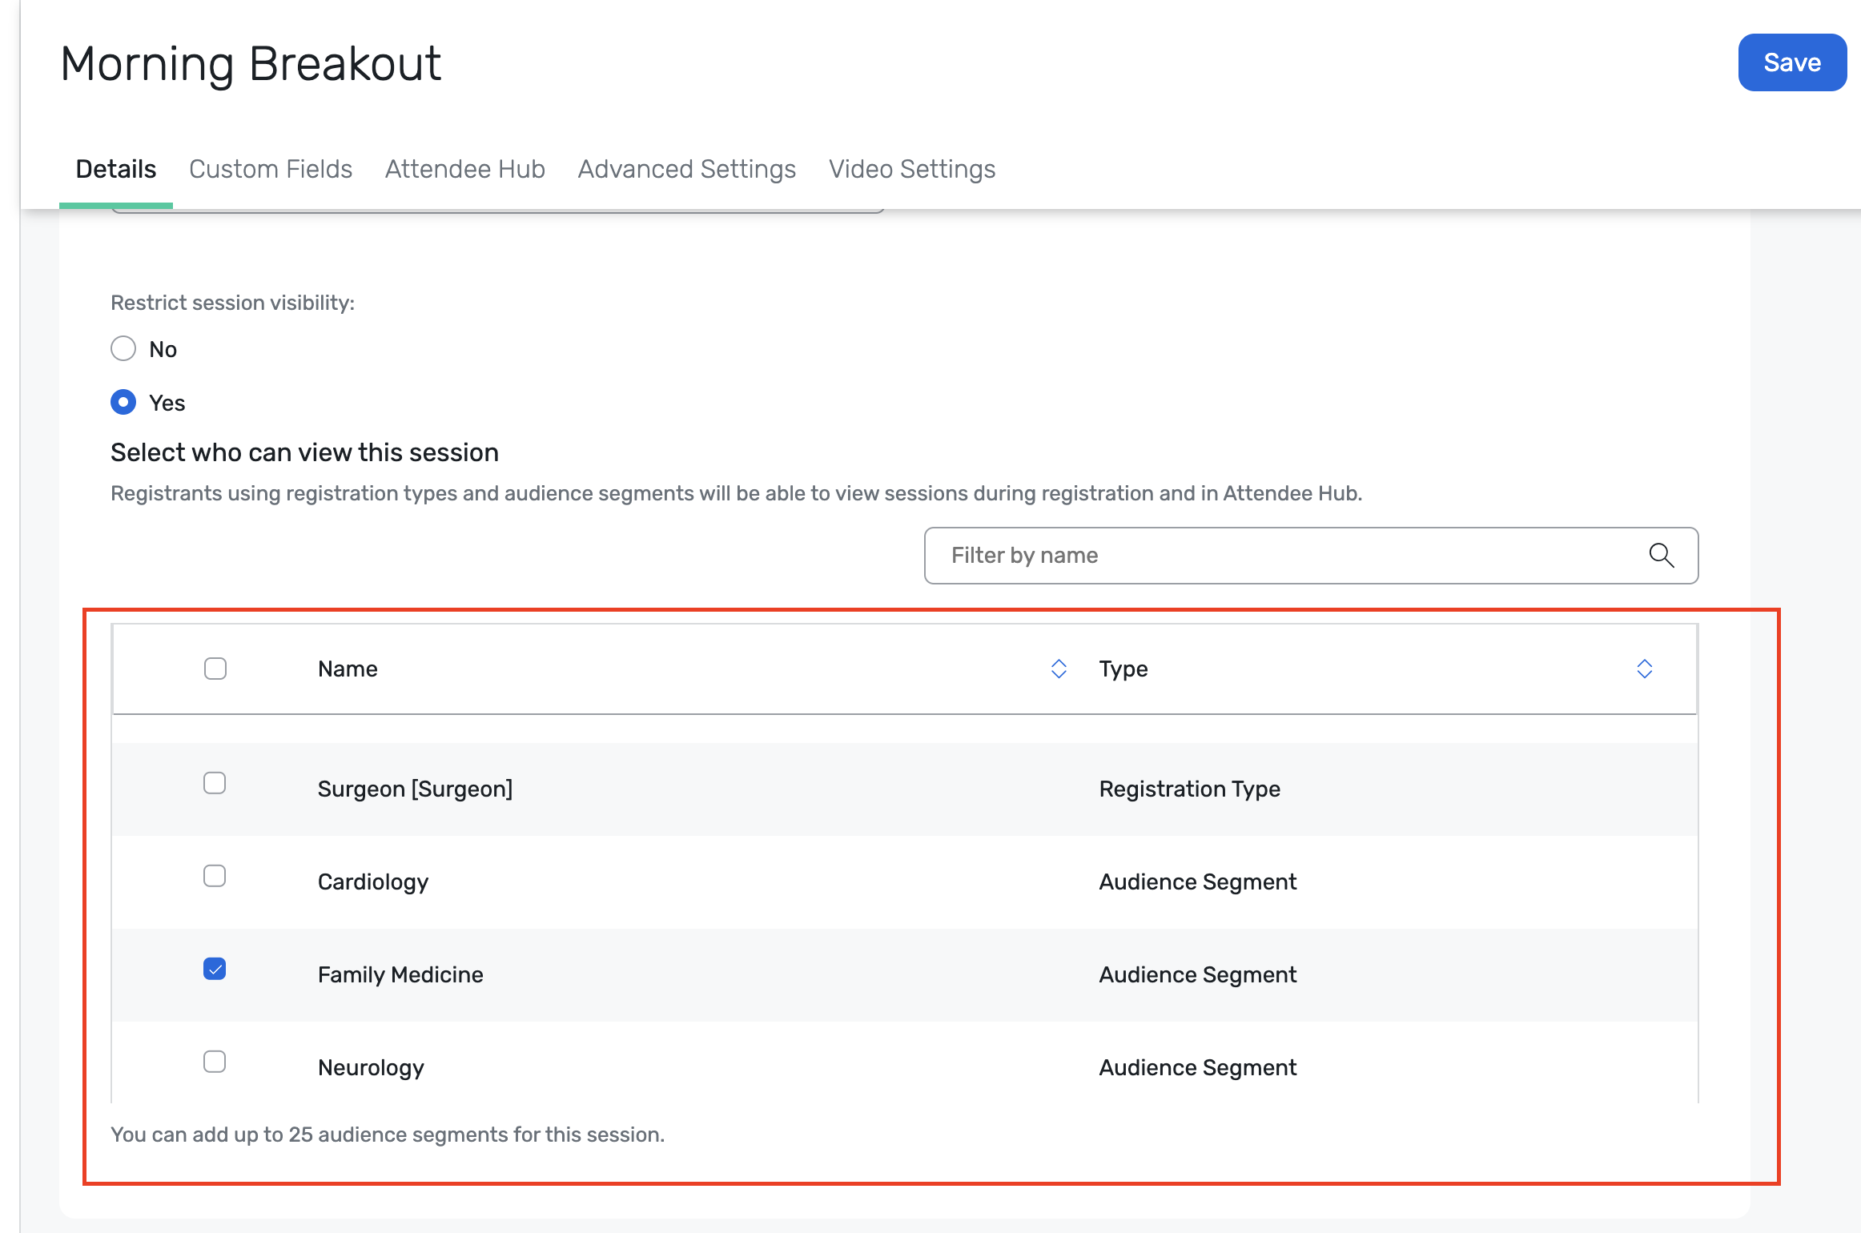1861x1233 pixels.
Task: Click the Morning Breakout page title
Action: pos(251,63)
